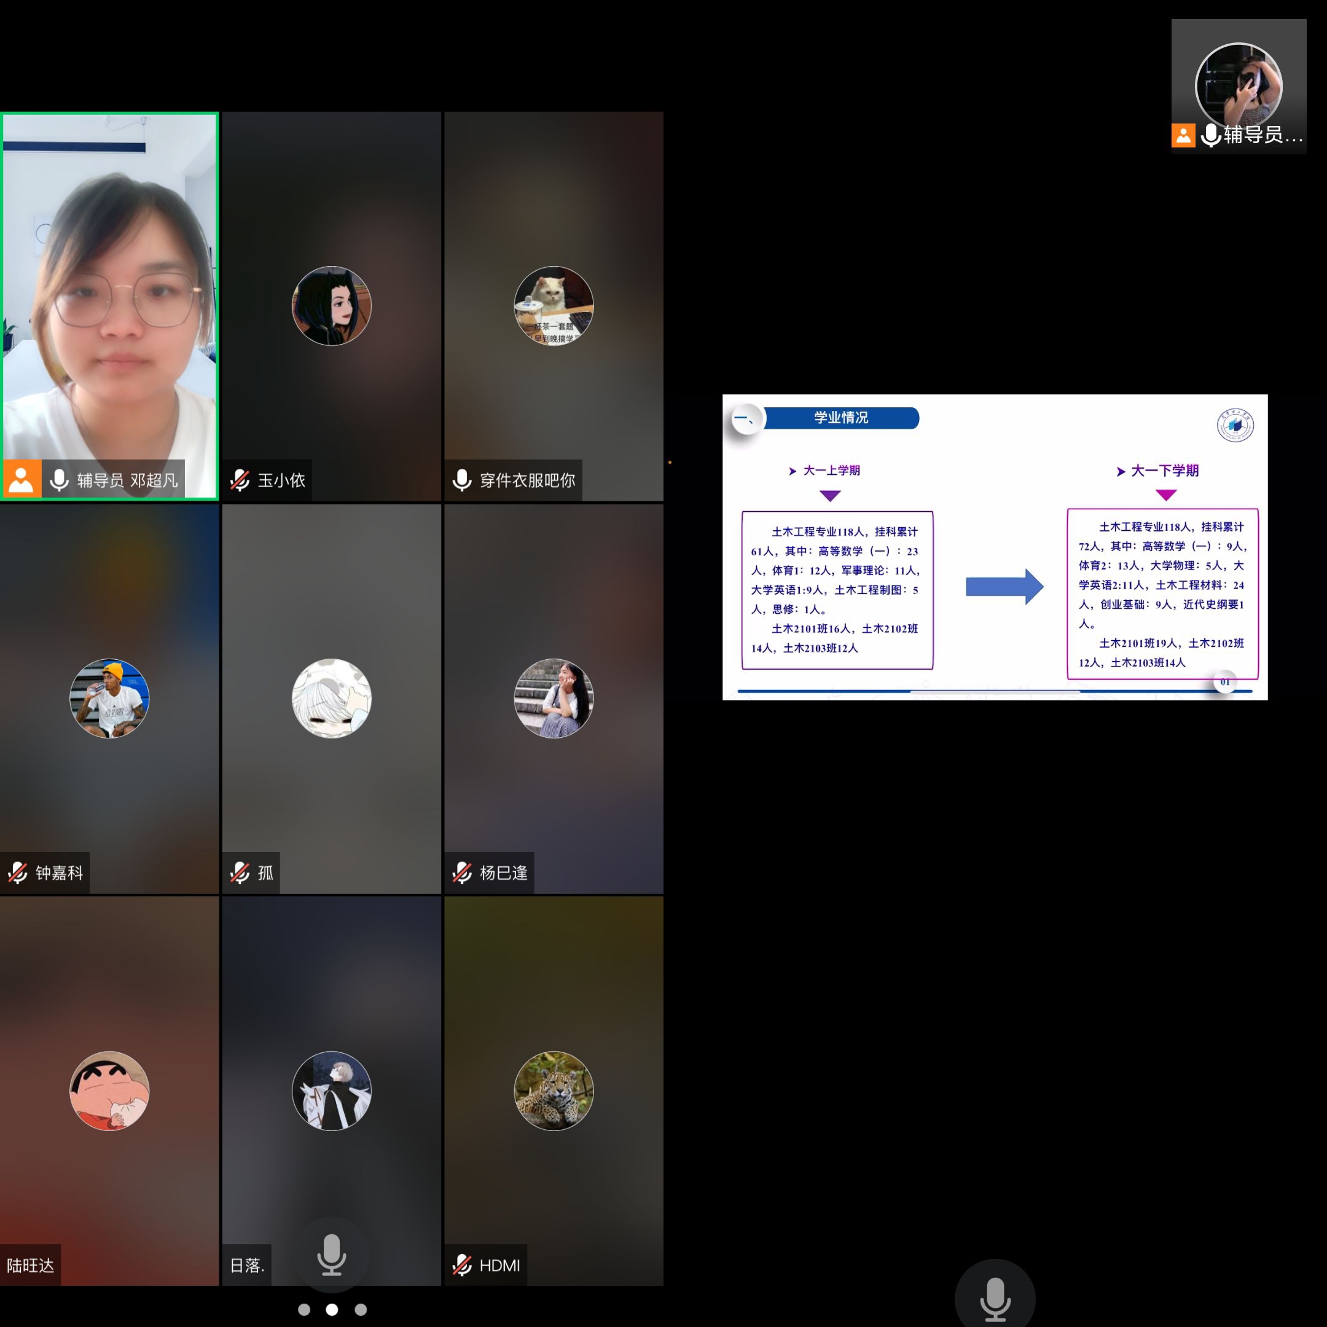Click the cat avatar of 穿件衣服吧你

554,306
